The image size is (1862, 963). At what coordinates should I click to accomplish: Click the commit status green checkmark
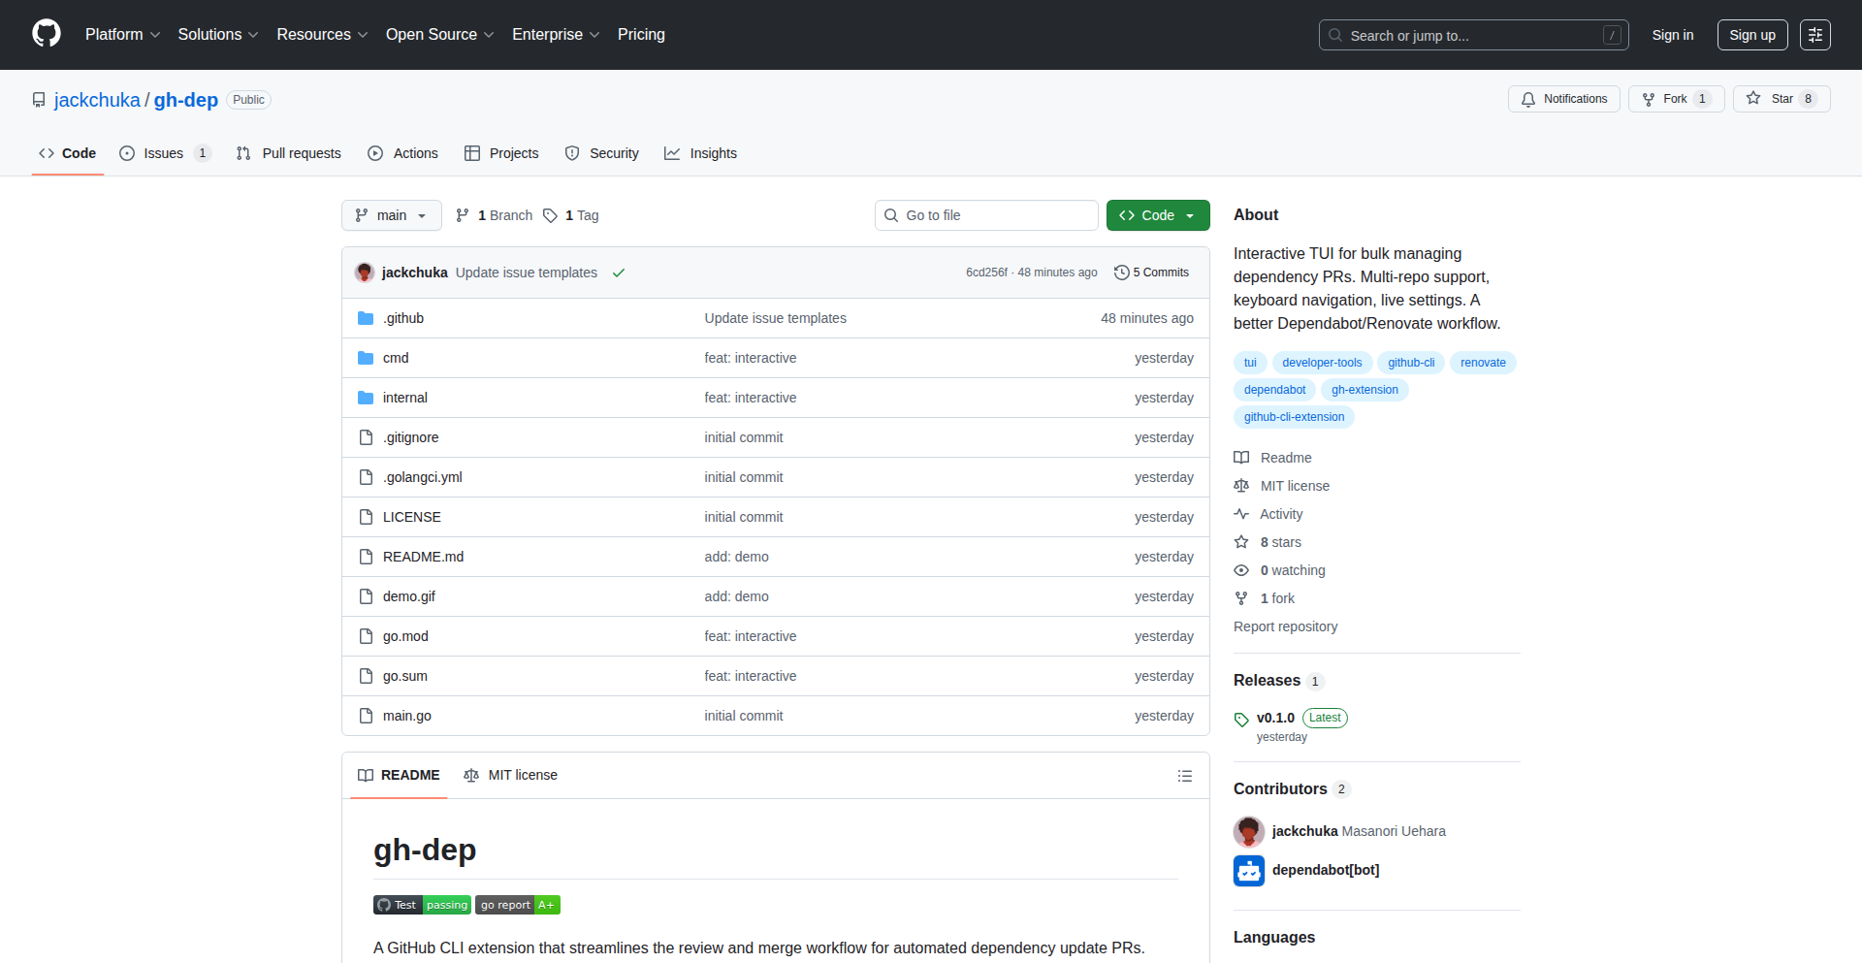click(619, 273)
